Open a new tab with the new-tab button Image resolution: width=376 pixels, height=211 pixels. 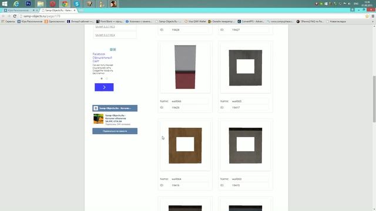(x=81, y=11)
